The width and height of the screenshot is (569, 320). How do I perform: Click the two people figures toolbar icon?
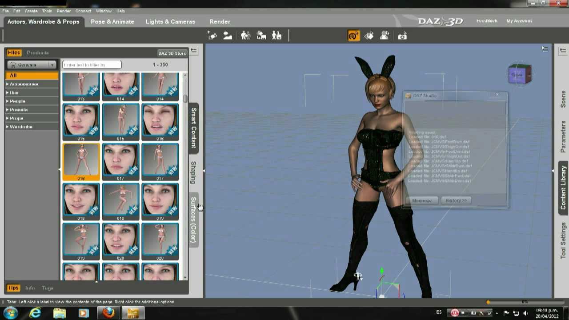(x=245, y=36)
